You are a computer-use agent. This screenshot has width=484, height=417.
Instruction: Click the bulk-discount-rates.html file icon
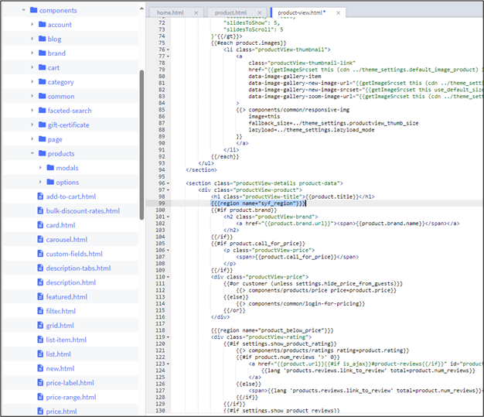40,210
